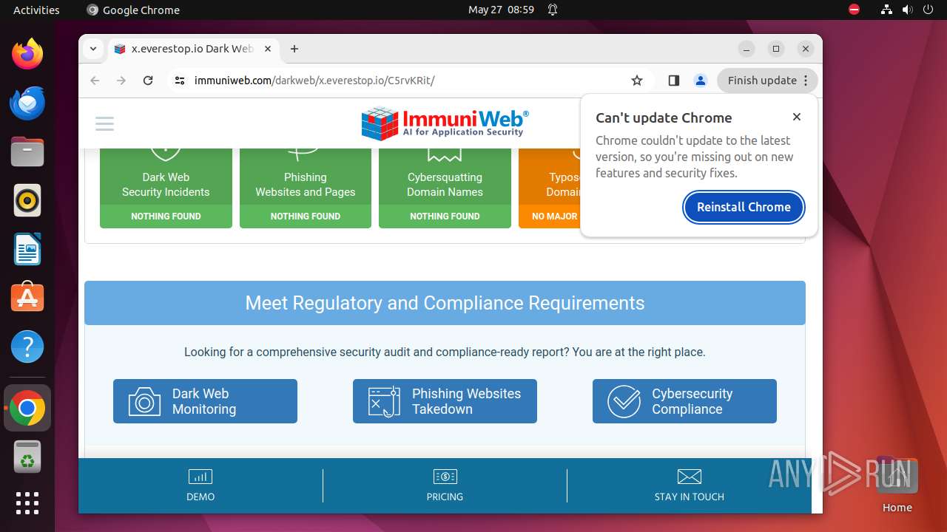Click Meet Regulatory and Compliance Requirements header
947x532 pixels.
(x=445, y=303)
